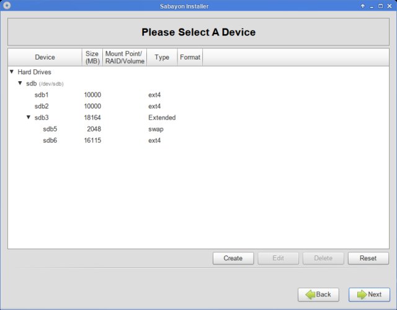Select the sdb2 partition row
Viewport: 397px width, 310px height.
pyautogui.click(x=198, y=106)
